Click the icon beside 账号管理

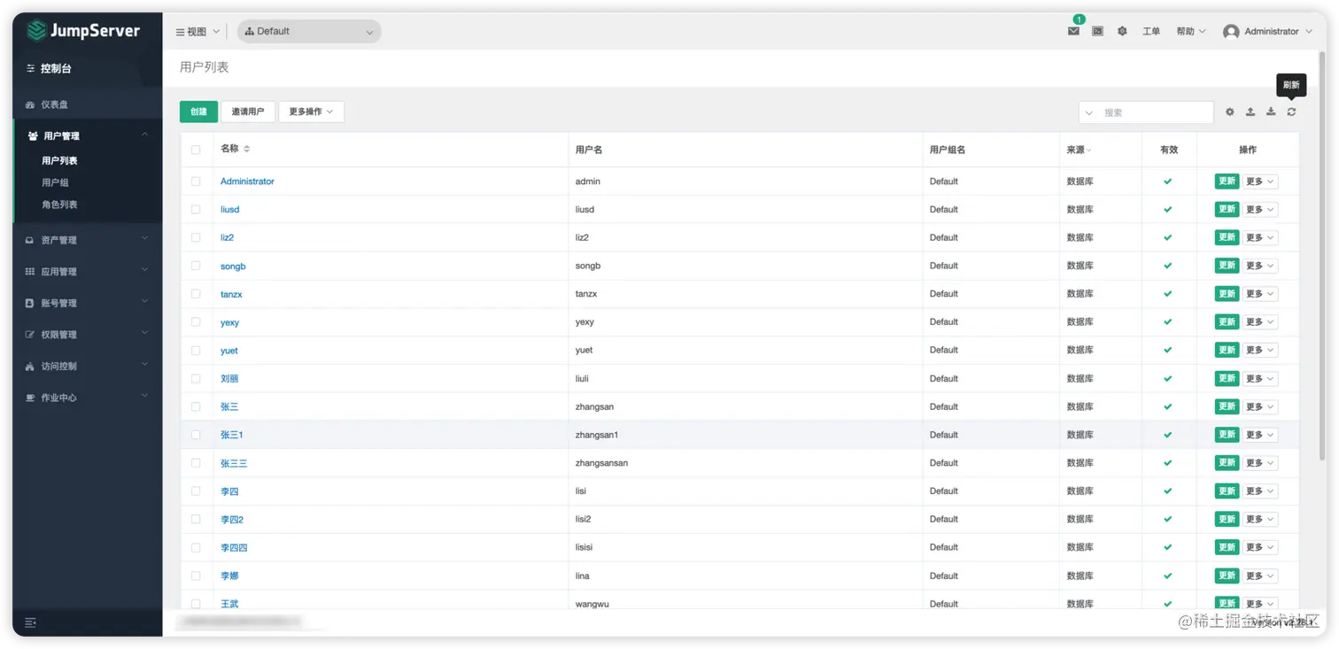click(x=30, y=303)
